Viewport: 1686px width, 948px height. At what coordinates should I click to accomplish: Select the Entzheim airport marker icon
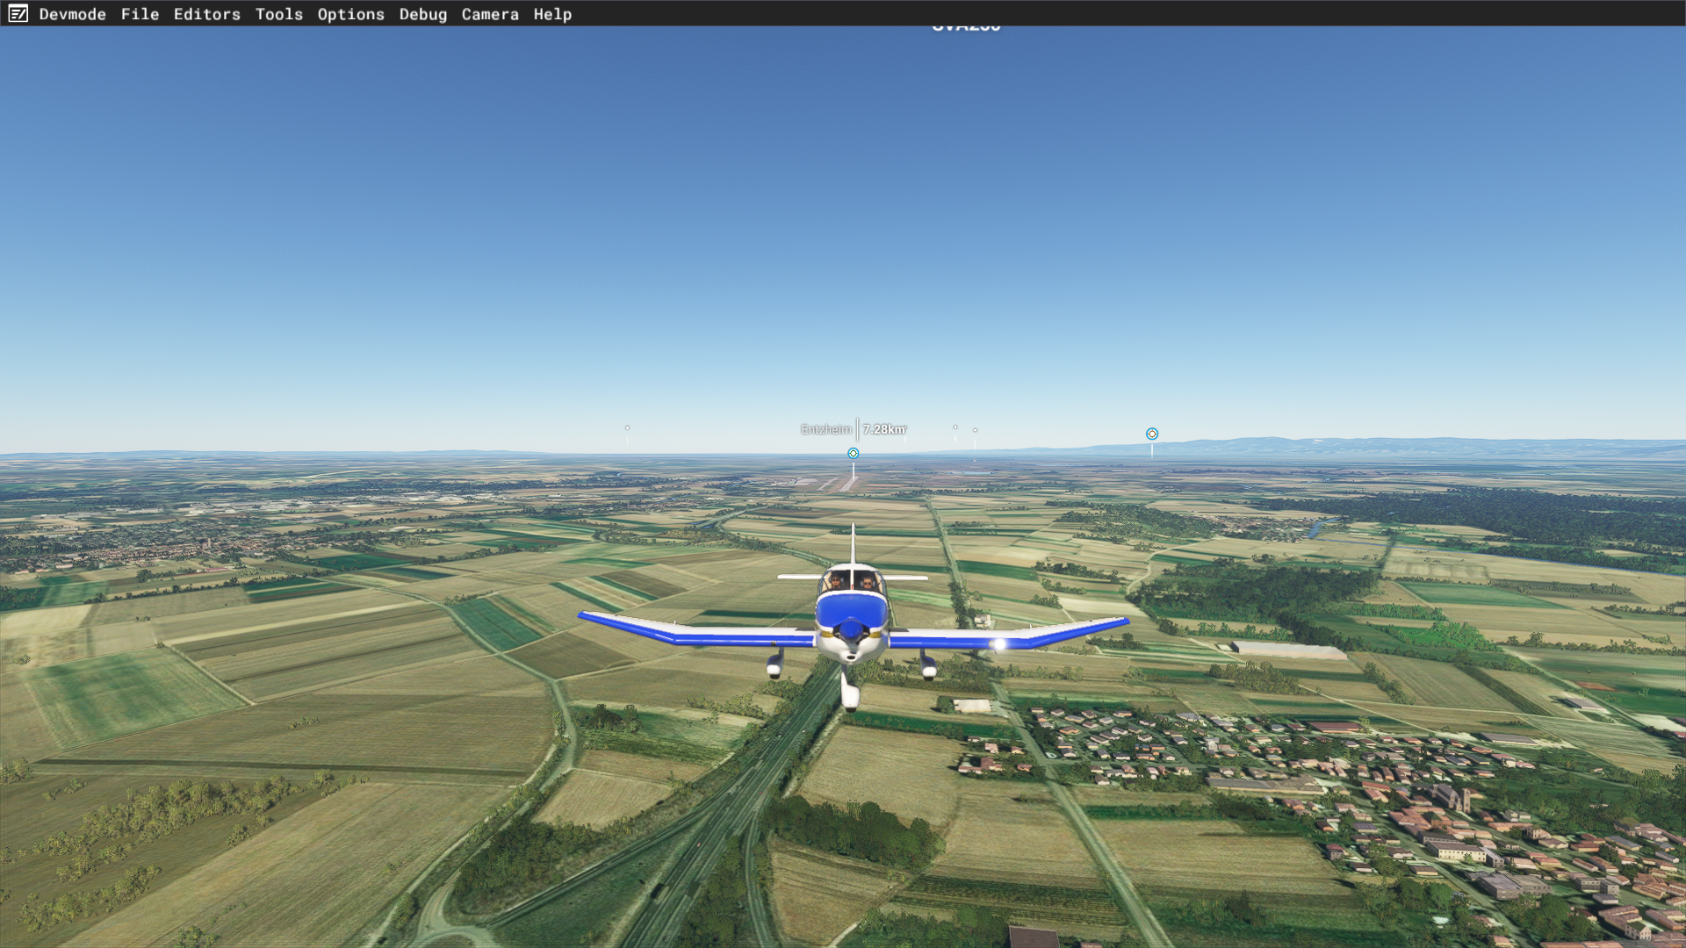(x=853, y=453)
